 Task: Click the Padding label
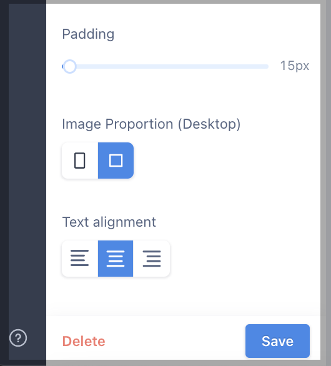(88, 34)
